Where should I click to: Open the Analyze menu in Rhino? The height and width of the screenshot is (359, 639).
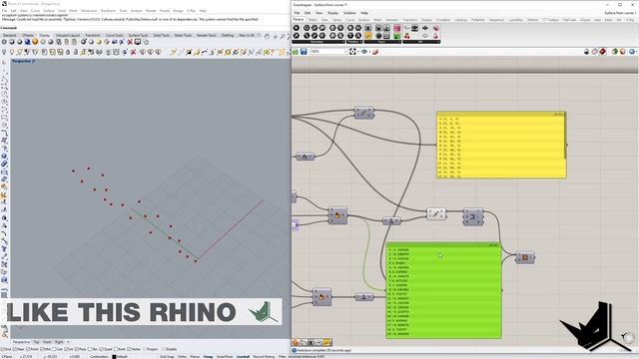coord(137,11)
